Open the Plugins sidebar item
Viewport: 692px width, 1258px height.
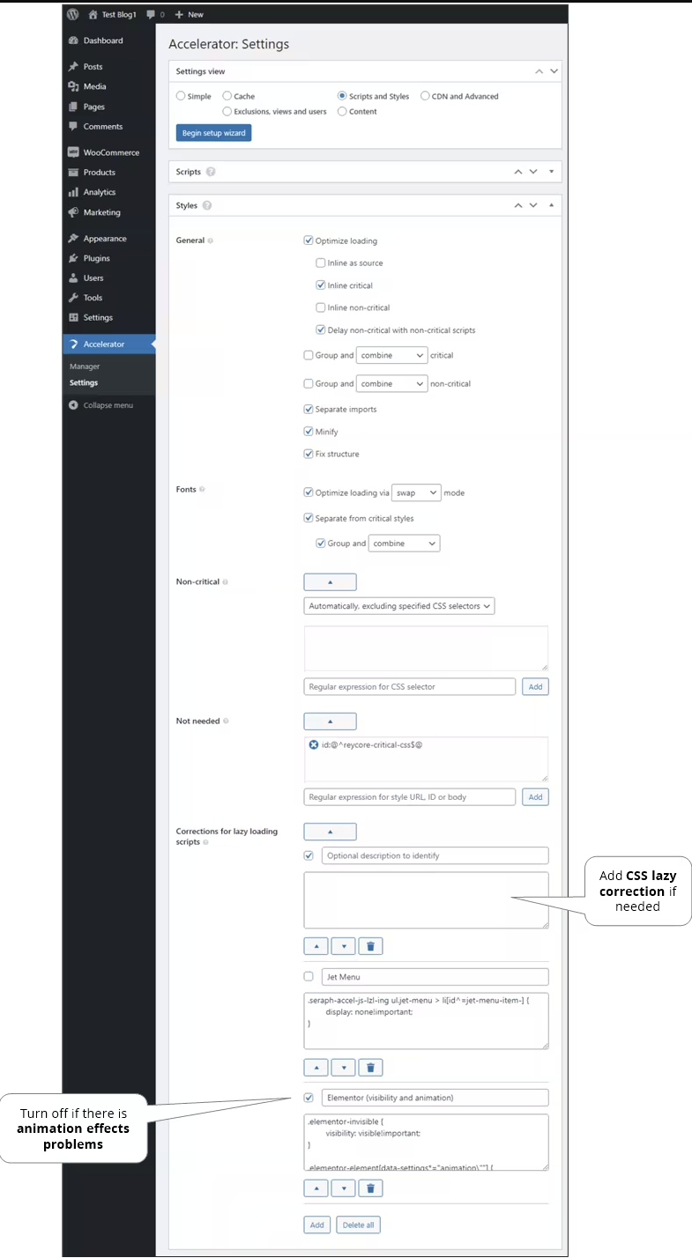[96, 258]
